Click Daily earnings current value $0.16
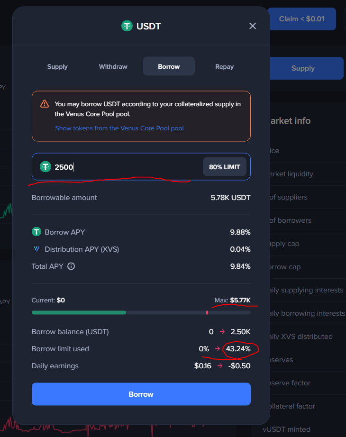Image resolution: width=346 pixels, height=437 pixels. click(x=203, y=365)
